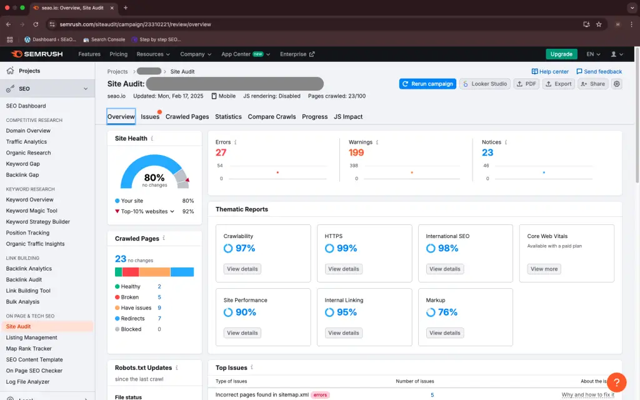Screen dimensions: 640x400
Task: Click the install app icon in address bar
Action: coord(586,24)
